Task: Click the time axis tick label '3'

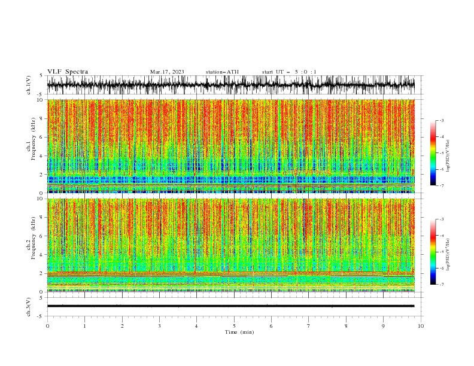Action: click(x=159, y=326)
